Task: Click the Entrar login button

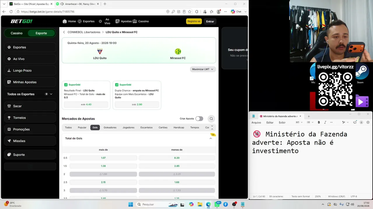Action: (x=210, y=21)
